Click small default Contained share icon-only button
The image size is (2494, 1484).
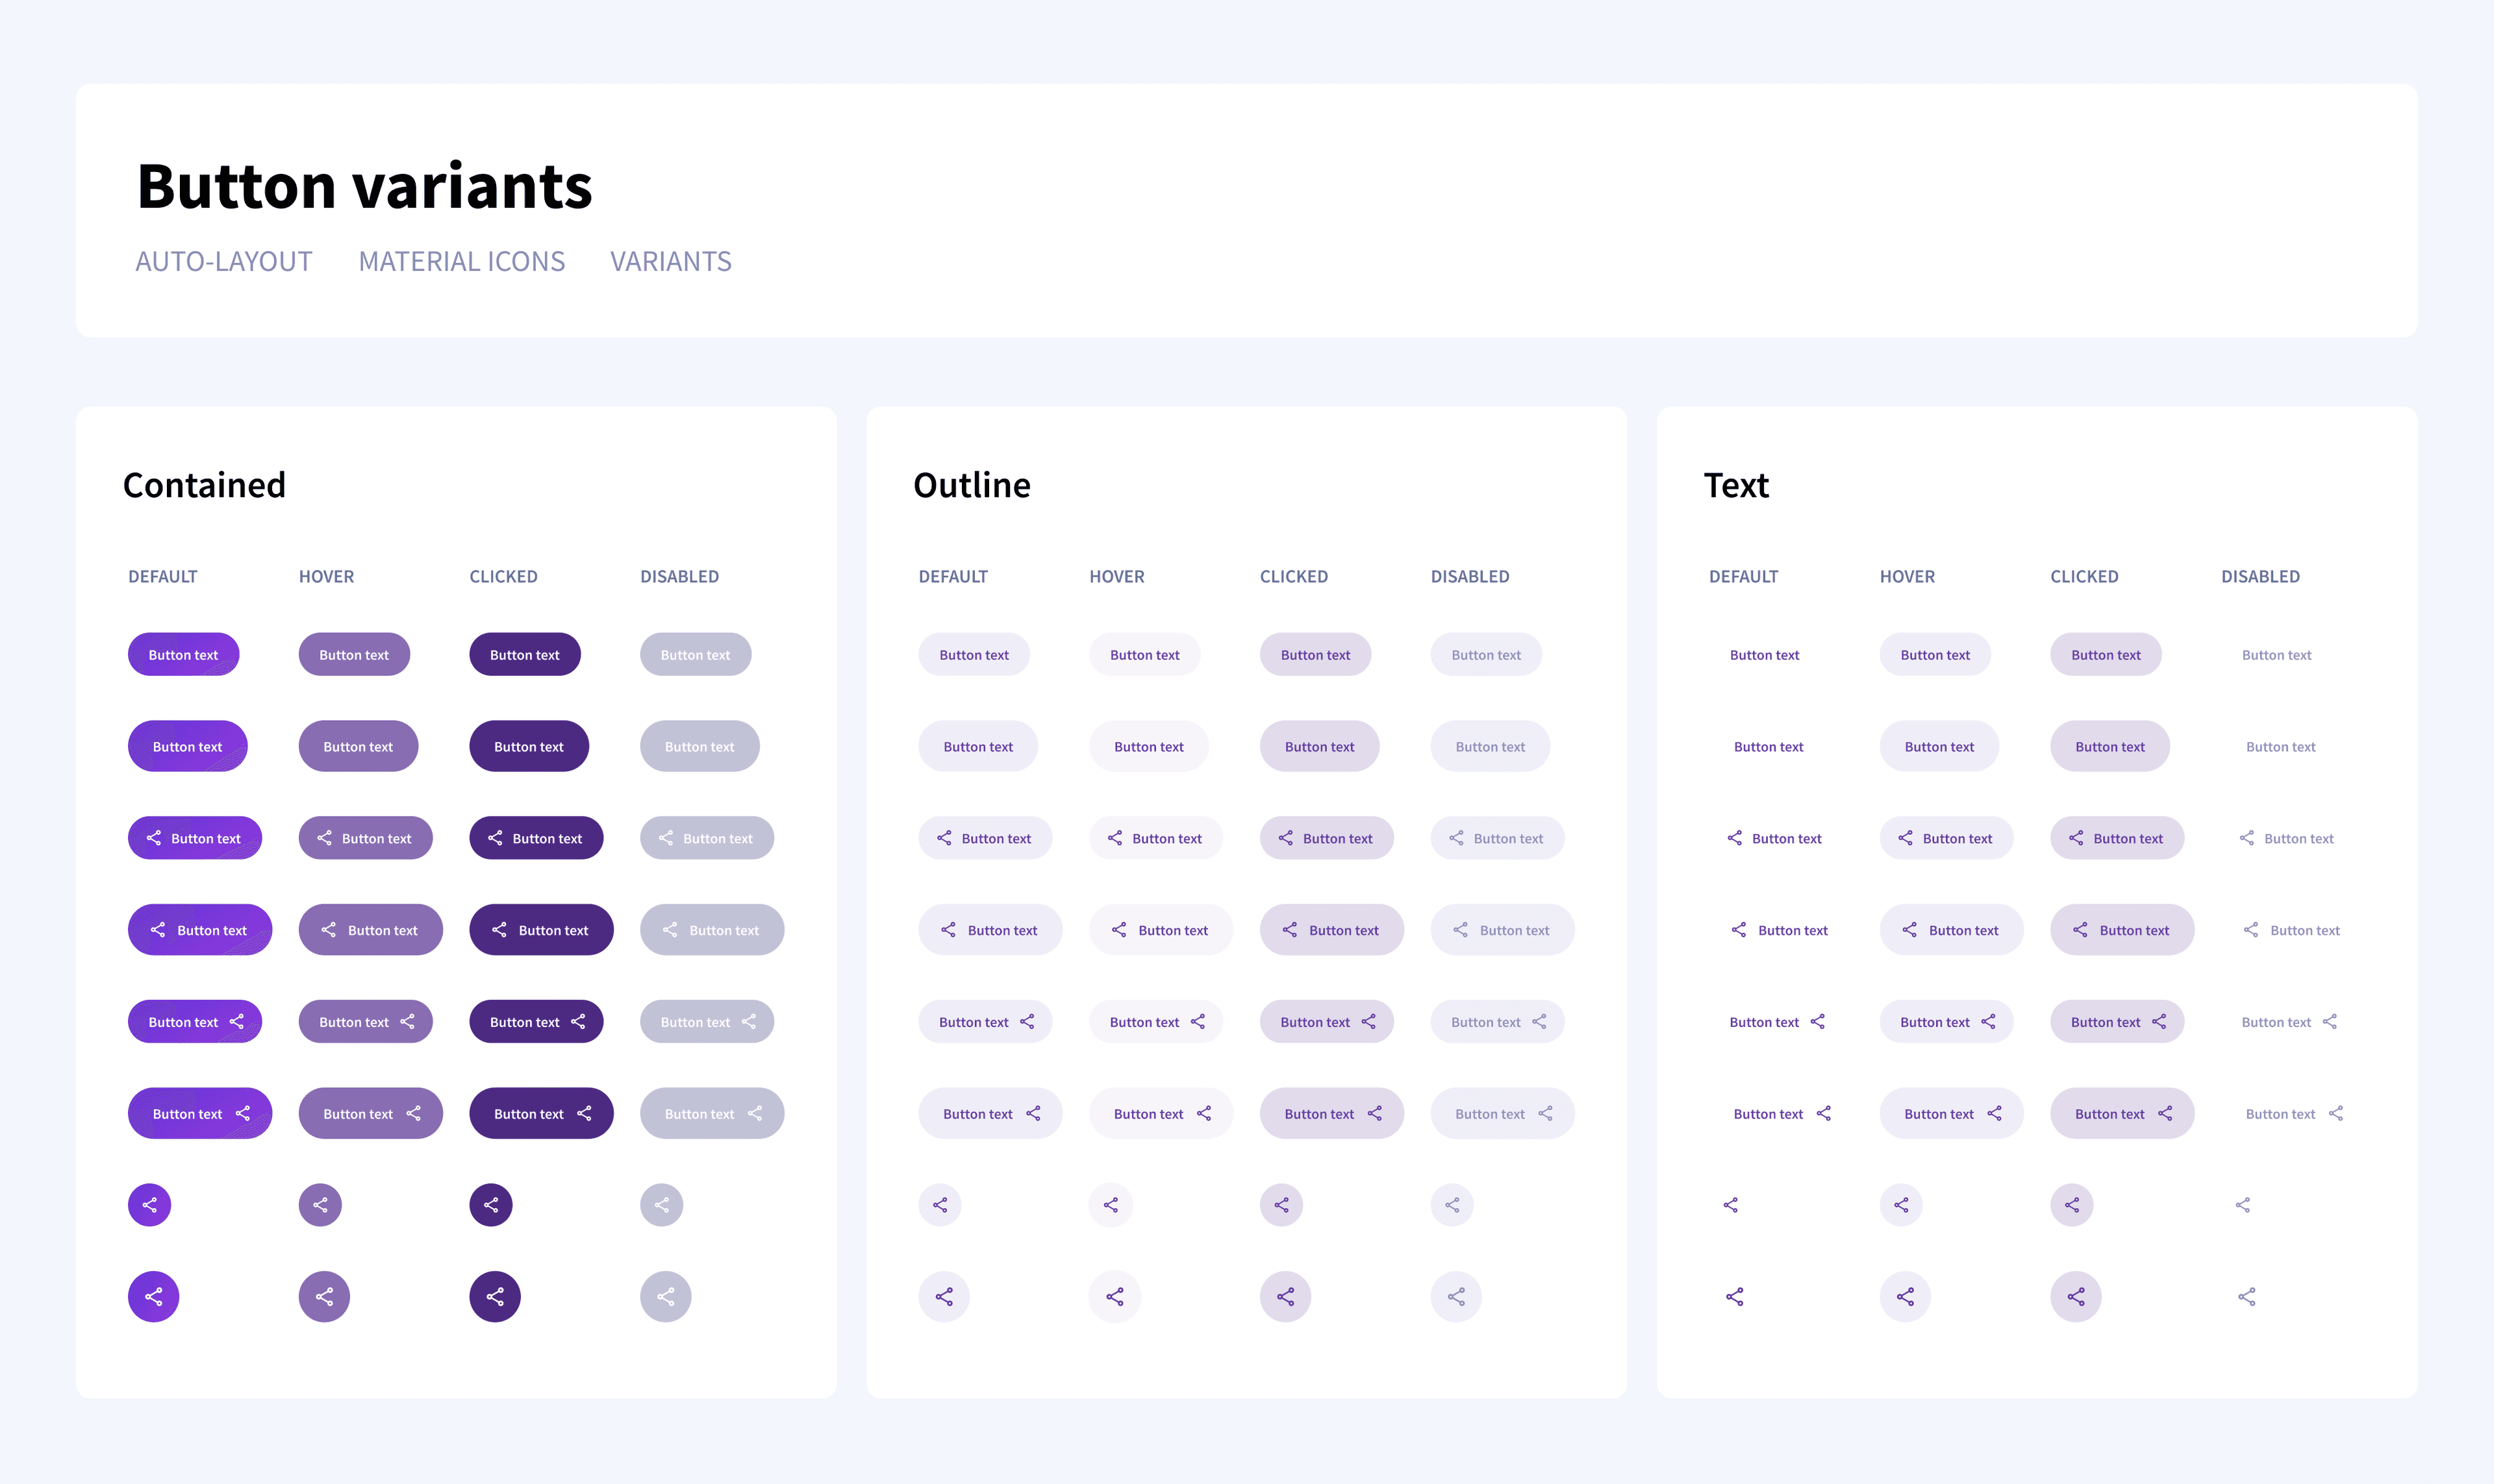click(149, 1205)
